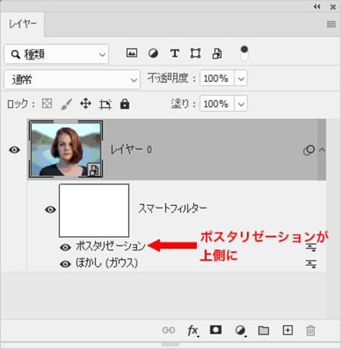Viewport: 341px width, 349px height.
Task: Lock artboard nesting crop icon
Action: coord(105,105)
